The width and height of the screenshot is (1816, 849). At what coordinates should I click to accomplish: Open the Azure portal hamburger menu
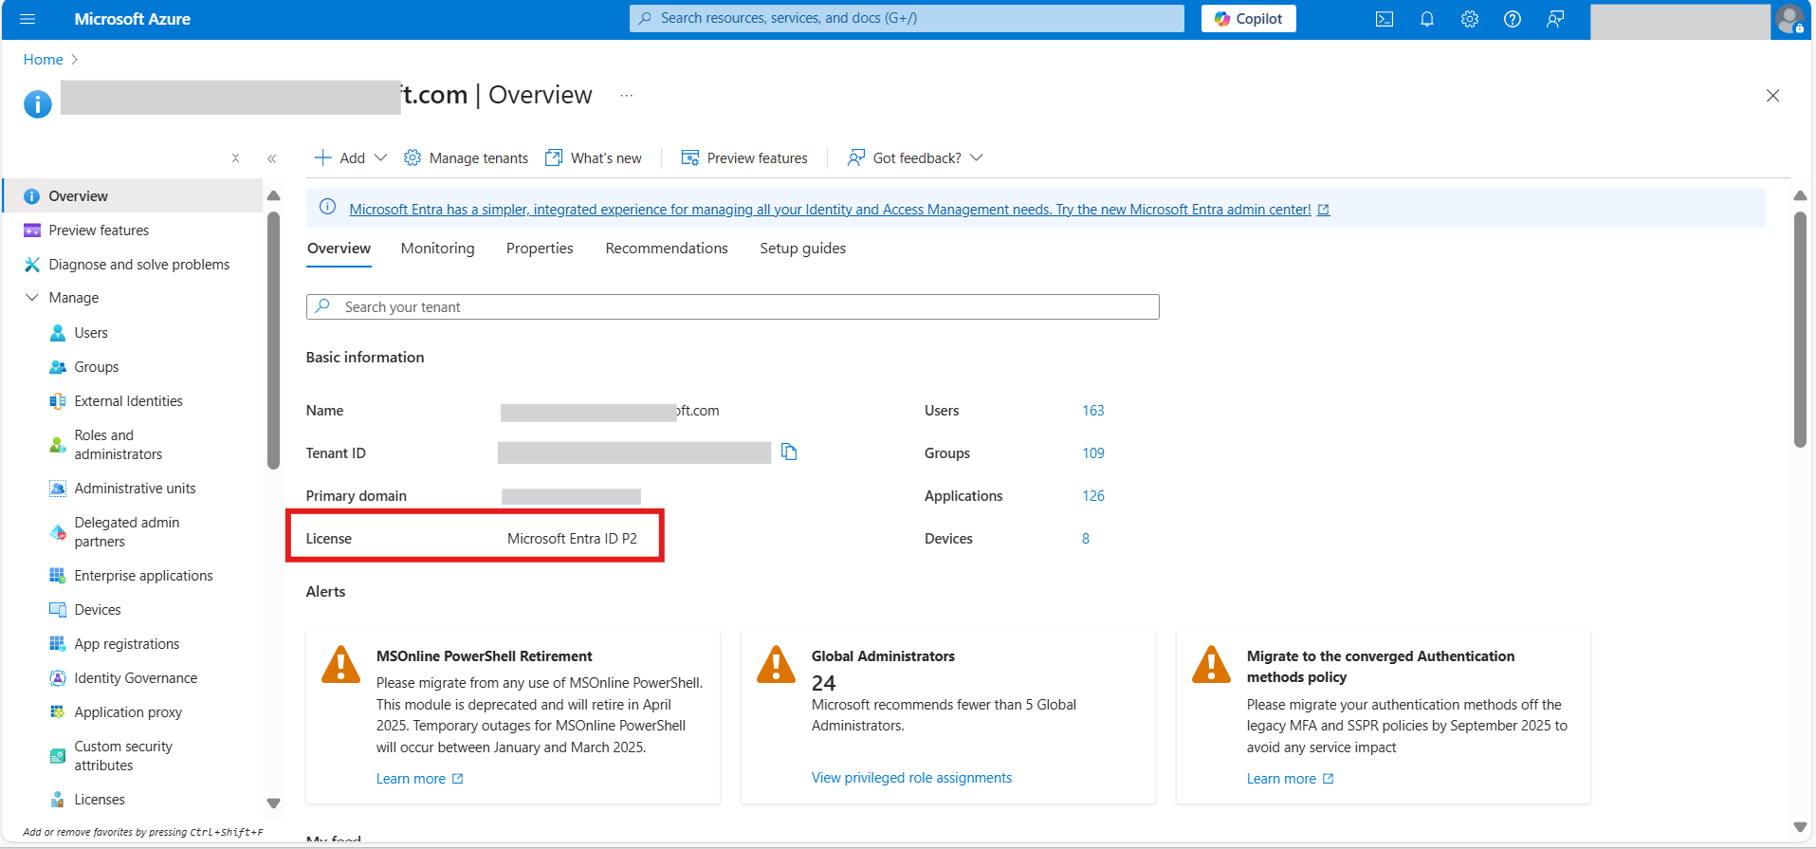[28, 19]
